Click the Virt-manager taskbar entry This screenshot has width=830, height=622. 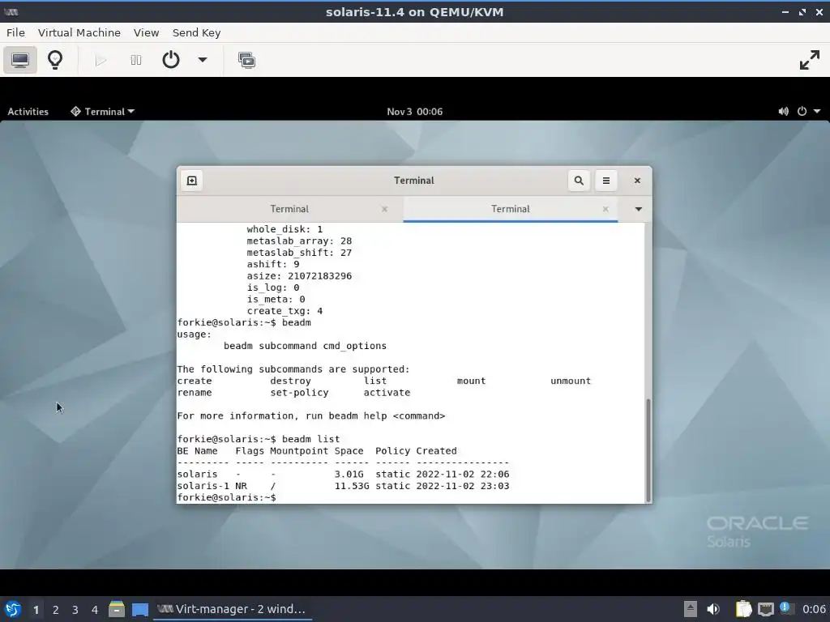(233, 609)
